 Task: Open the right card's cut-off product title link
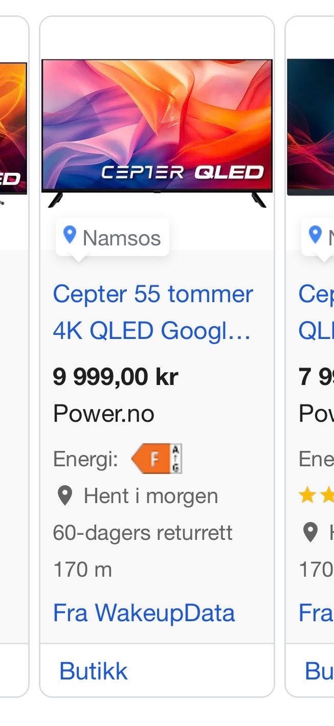316,312
